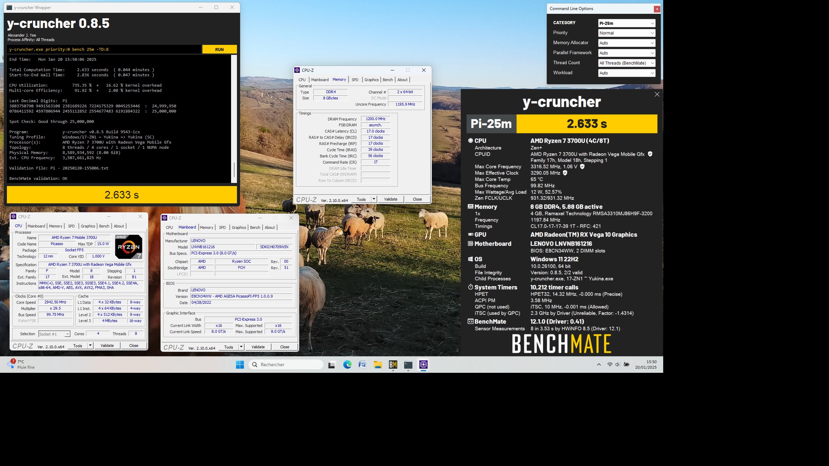Click Close button in CPU-Z Memory window

[417, 200]
